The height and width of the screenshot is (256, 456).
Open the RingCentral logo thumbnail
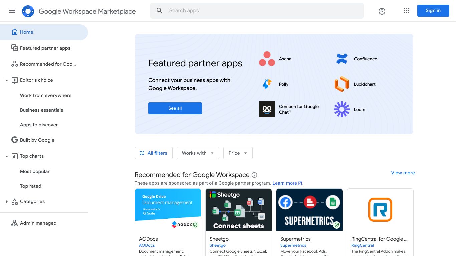[x=380, y=210]
